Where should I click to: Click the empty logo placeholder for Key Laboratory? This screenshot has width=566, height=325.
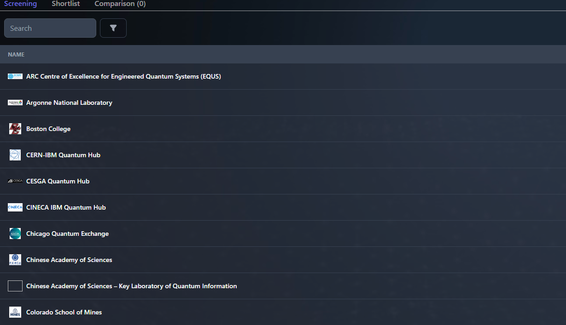[15, 286]
